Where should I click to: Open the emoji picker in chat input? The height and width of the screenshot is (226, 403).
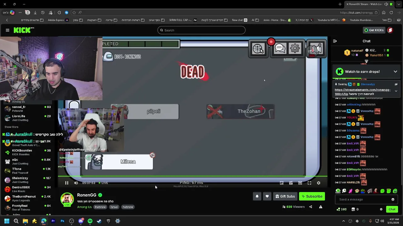[393, 200]
